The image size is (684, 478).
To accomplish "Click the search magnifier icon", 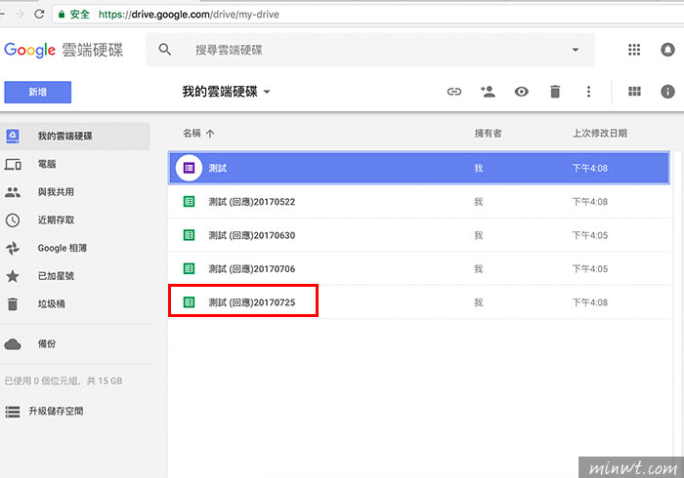I will point(165,50).
